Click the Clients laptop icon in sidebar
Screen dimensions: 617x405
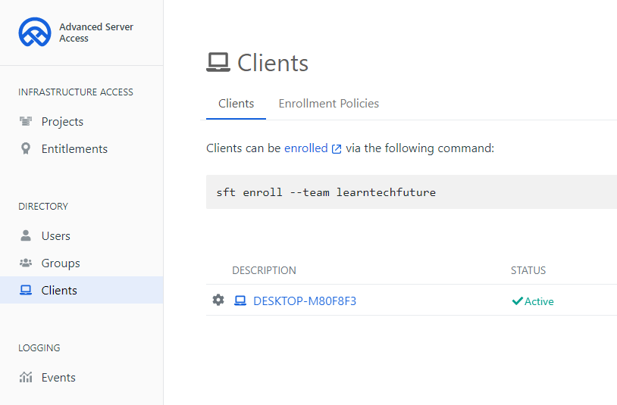(26, 291)
